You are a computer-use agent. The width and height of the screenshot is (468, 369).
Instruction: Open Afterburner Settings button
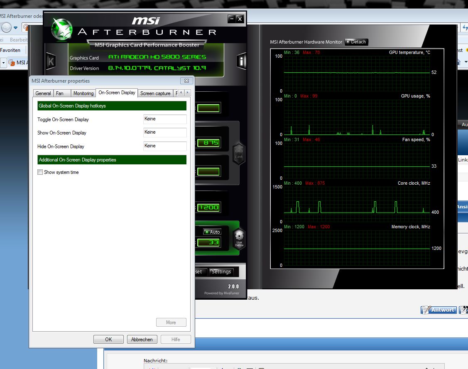click(221, 272)
